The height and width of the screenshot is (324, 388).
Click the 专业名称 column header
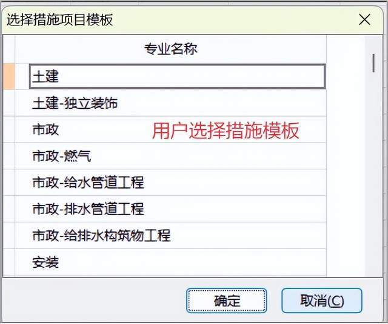click(x=170, y=49)
